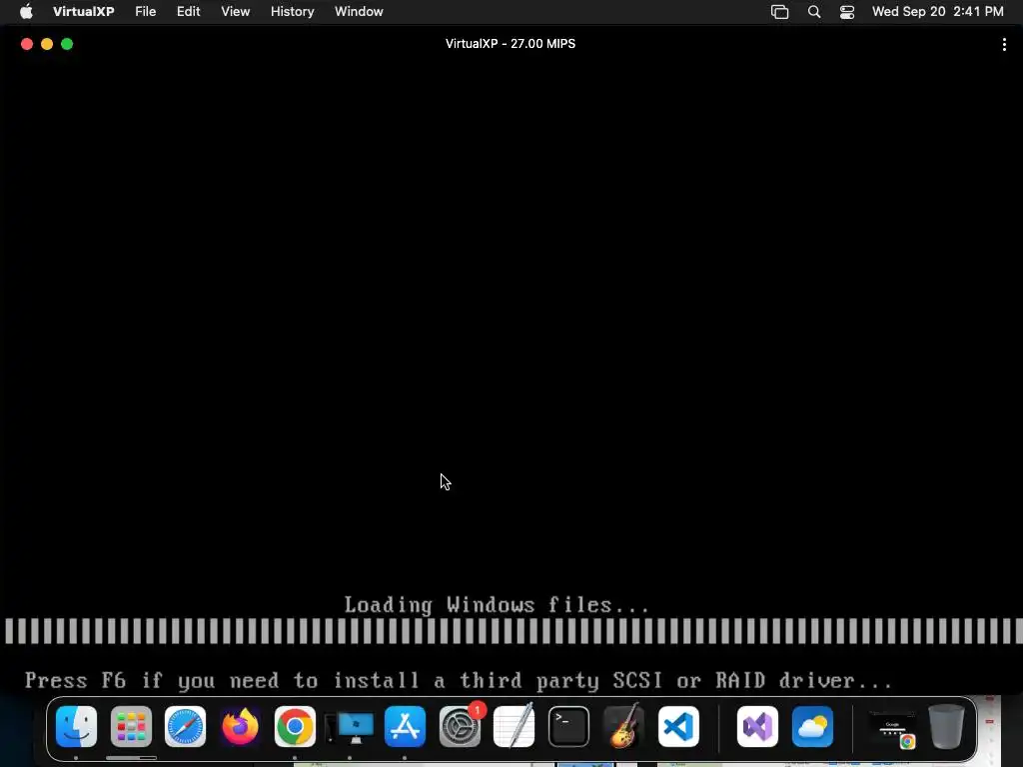Click the VirtualXP - 27.00 MIPS title

point(511,44)
